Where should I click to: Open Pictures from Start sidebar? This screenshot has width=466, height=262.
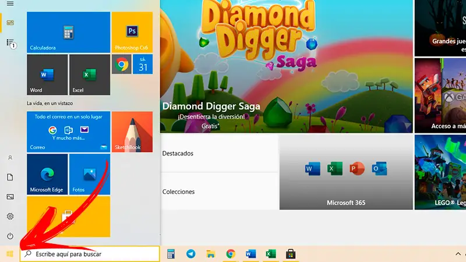[10, 197]
